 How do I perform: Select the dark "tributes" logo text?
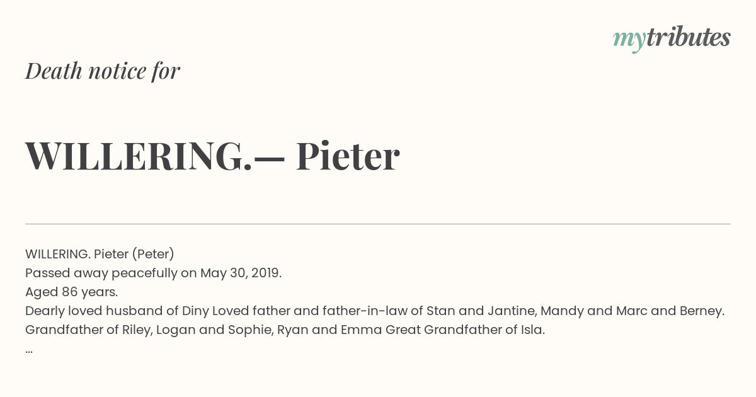tap(688, 37)
